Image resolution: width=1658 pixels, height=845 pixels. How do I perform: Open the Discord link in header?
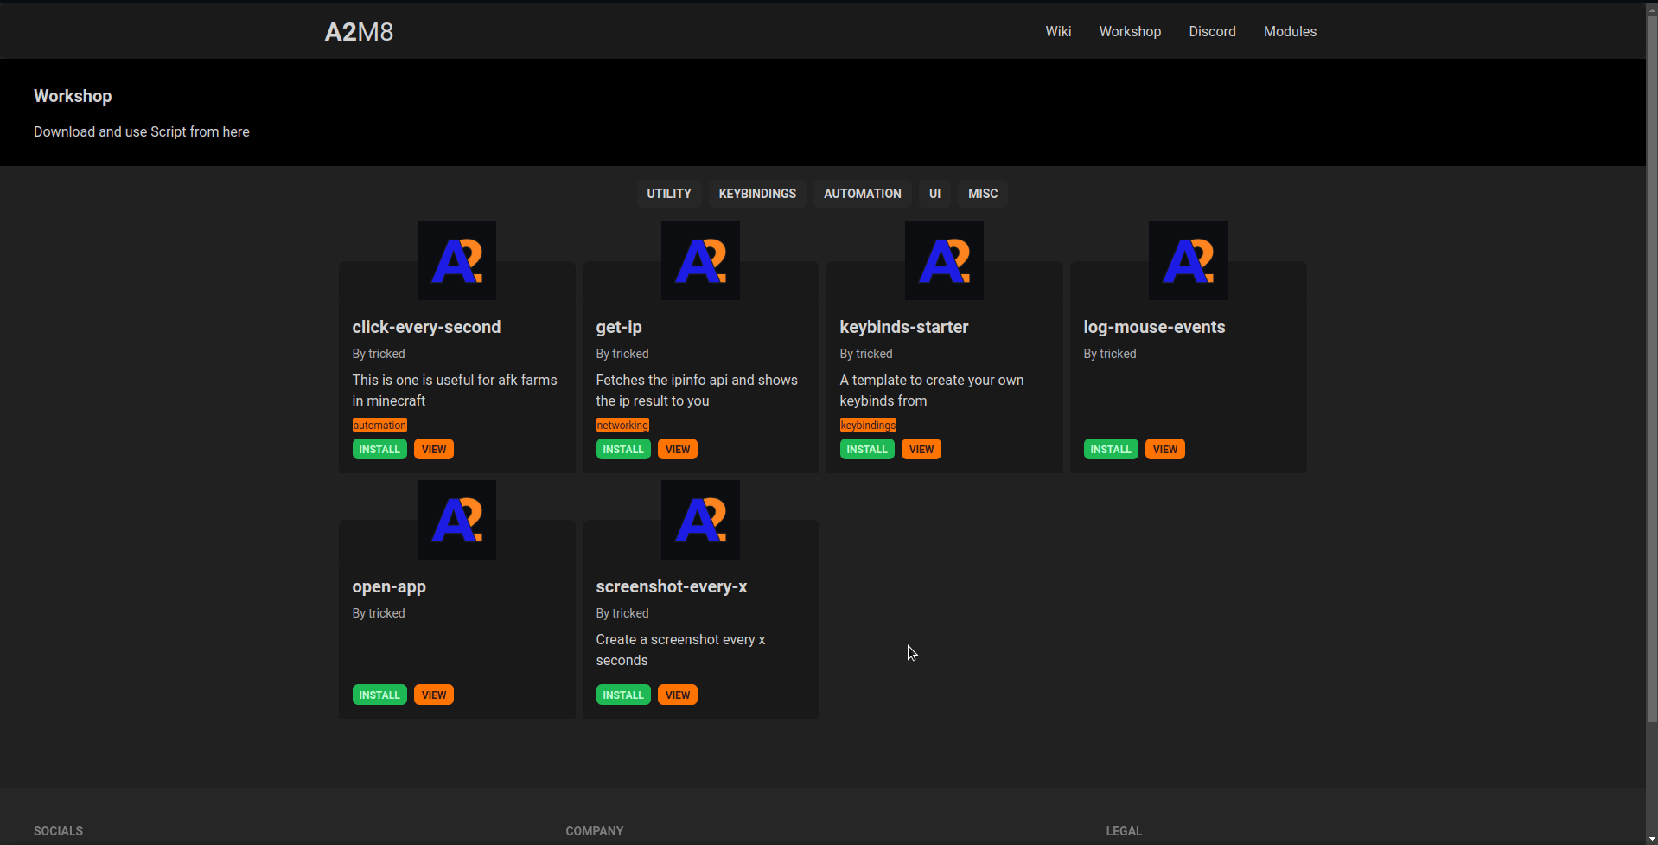(1212, 32)
